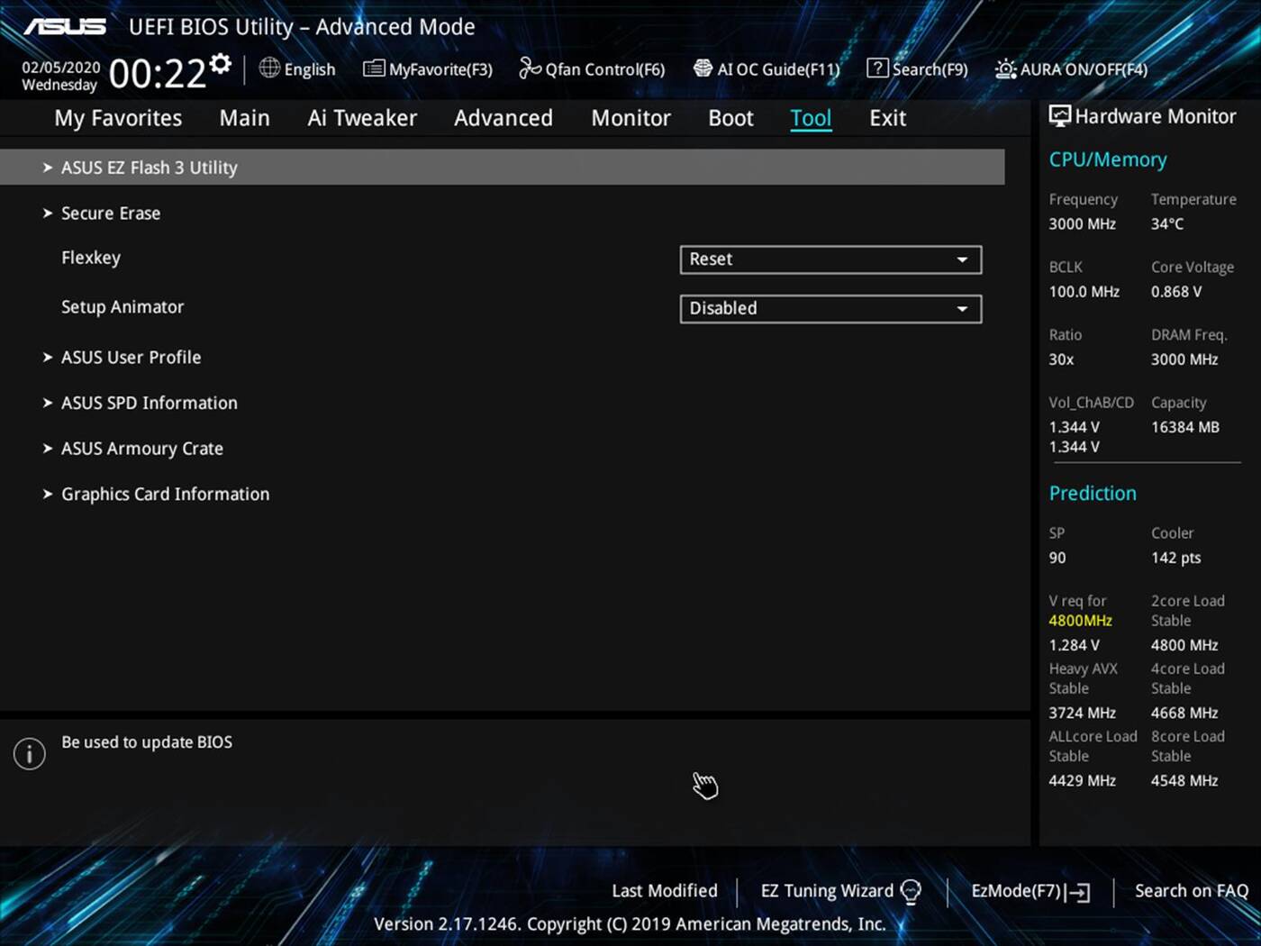Open the Setup Animator dropdown
The image size is (1261, 946).
pyautogui.click(x=964, y=309)
